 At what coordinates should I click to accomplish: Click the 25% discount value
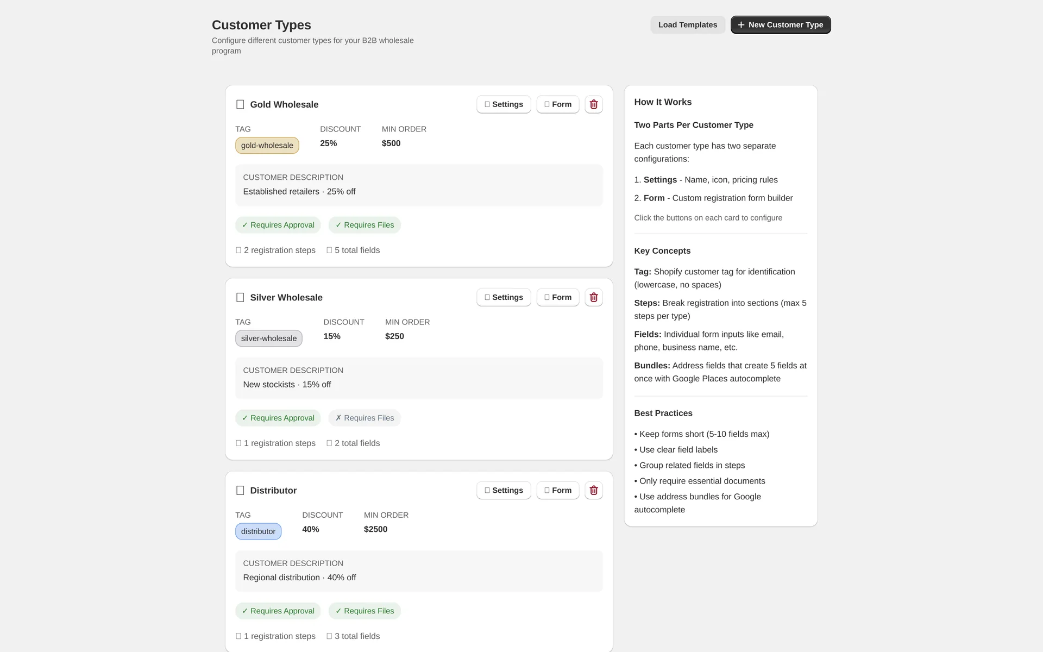[328, 143]
